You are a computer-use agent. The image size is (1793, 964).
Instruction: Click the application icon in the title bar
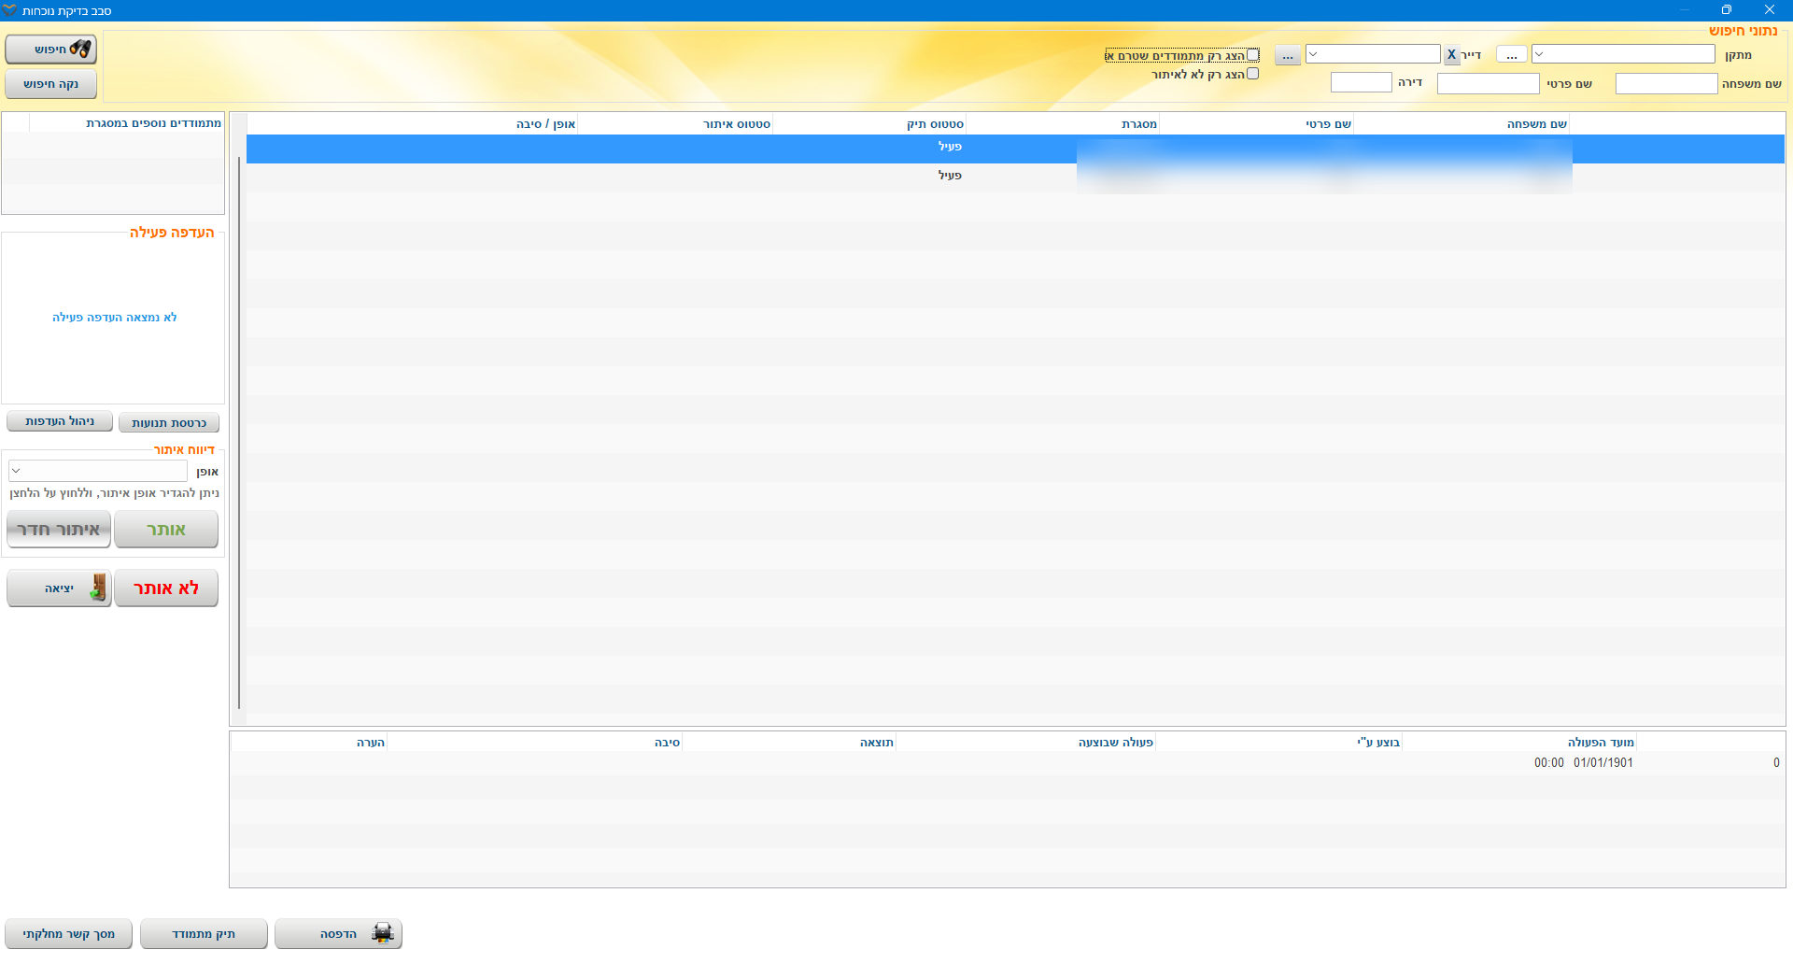[x=9, y=10]
